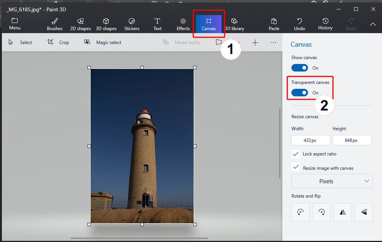Uncheck Resize image with canvas
This screenshot has height=242, width=382.
(x=296, y=168)
